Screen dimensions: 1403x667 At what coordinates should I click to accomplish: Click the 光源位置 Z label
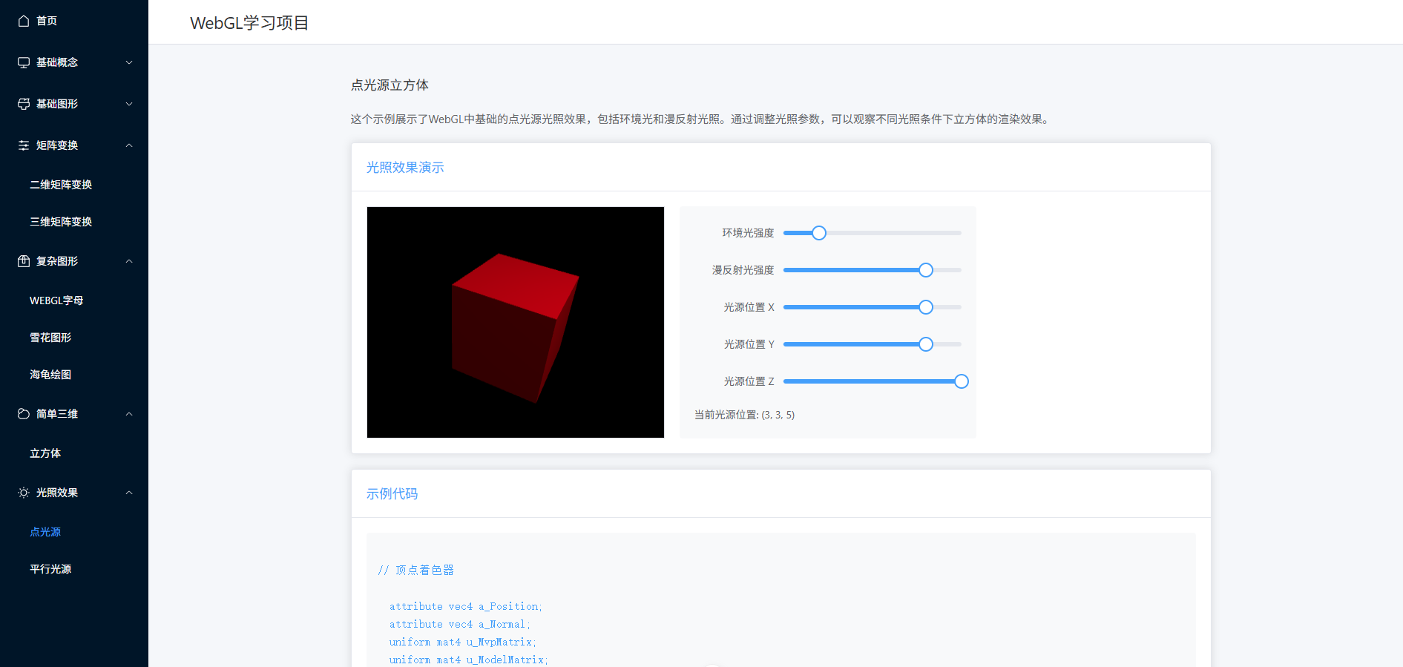[x=749, y=381]
